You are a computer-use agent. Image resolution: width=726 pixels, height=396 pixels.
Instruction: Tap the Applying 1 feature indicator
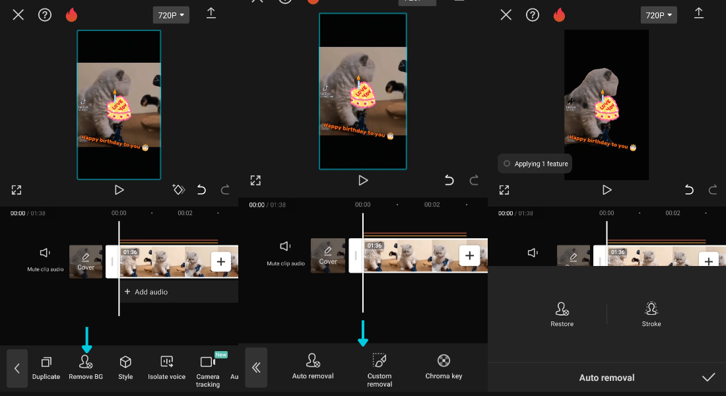point(535,164)
